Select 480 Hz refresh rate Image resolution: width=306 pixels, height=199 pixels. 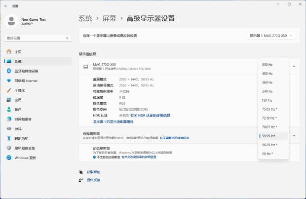(x=273, y=74)
